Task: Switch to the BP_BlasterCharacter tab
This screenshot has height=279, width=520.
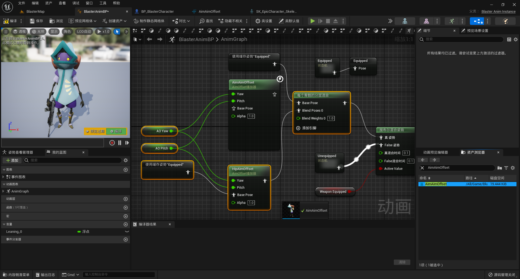Action: pos(157,12)
